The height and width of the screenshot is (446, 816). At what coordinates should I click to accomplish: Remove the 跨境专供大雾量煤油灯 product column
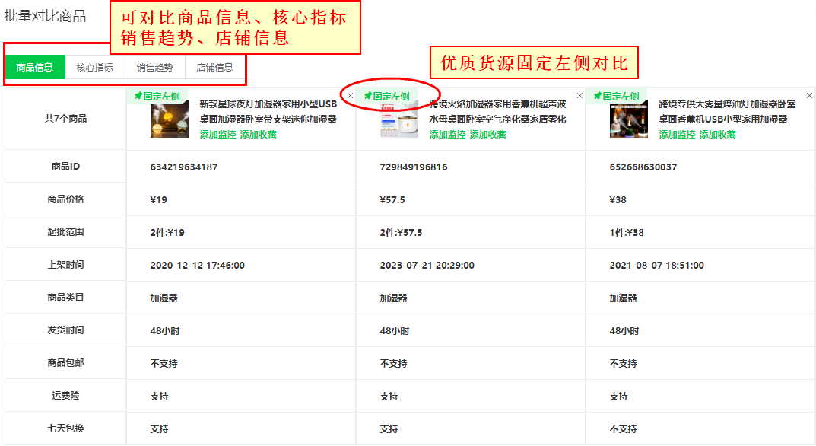pyautogui.click(x=809, y=95)
